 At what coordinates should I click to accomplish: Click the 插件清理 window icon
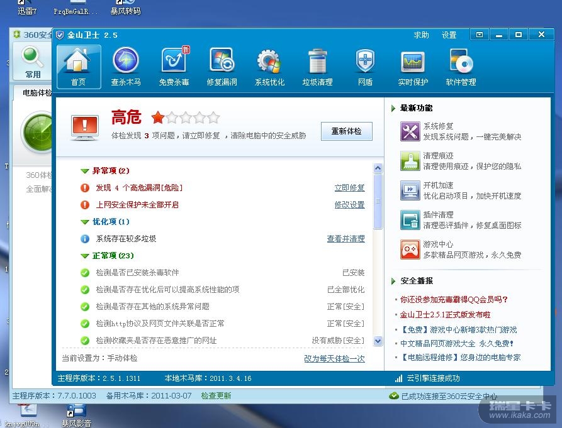[410, 220]
